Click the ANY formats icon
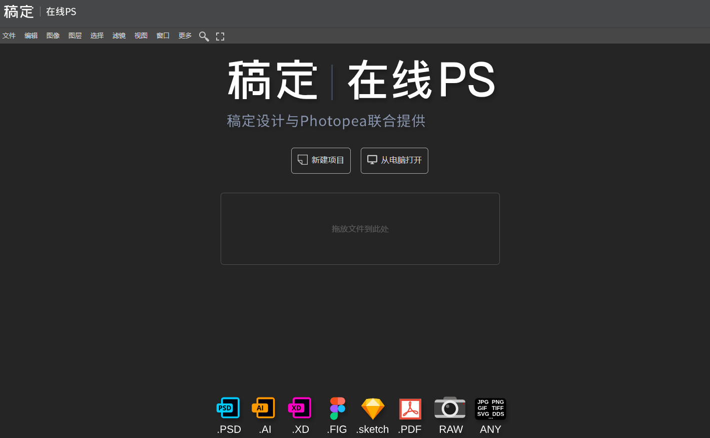Screen dimensions: 710x438 (490, 408)
